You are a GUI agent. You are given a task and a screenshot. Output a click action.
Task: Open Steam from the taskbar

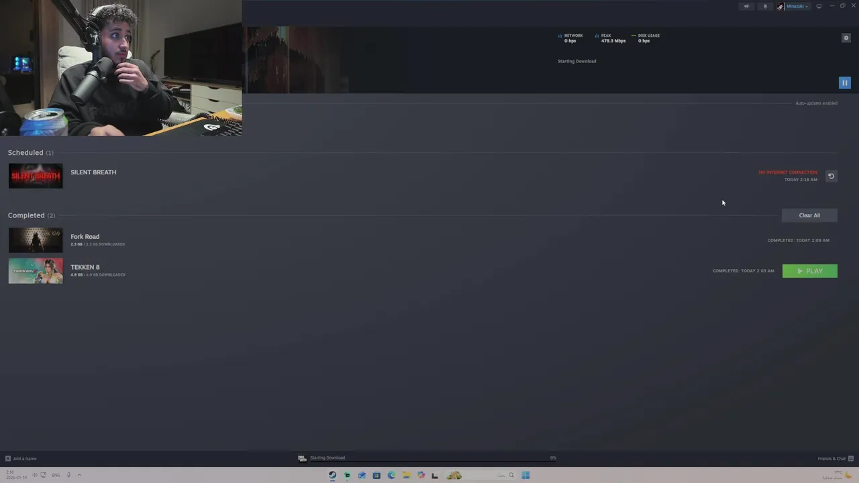[x=332, y=475]
